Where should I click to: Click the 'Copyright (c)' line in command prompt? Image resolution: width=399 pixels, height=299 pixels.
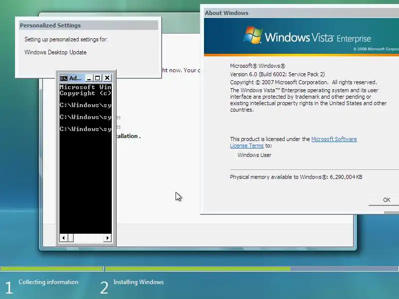tap(85, 93)
